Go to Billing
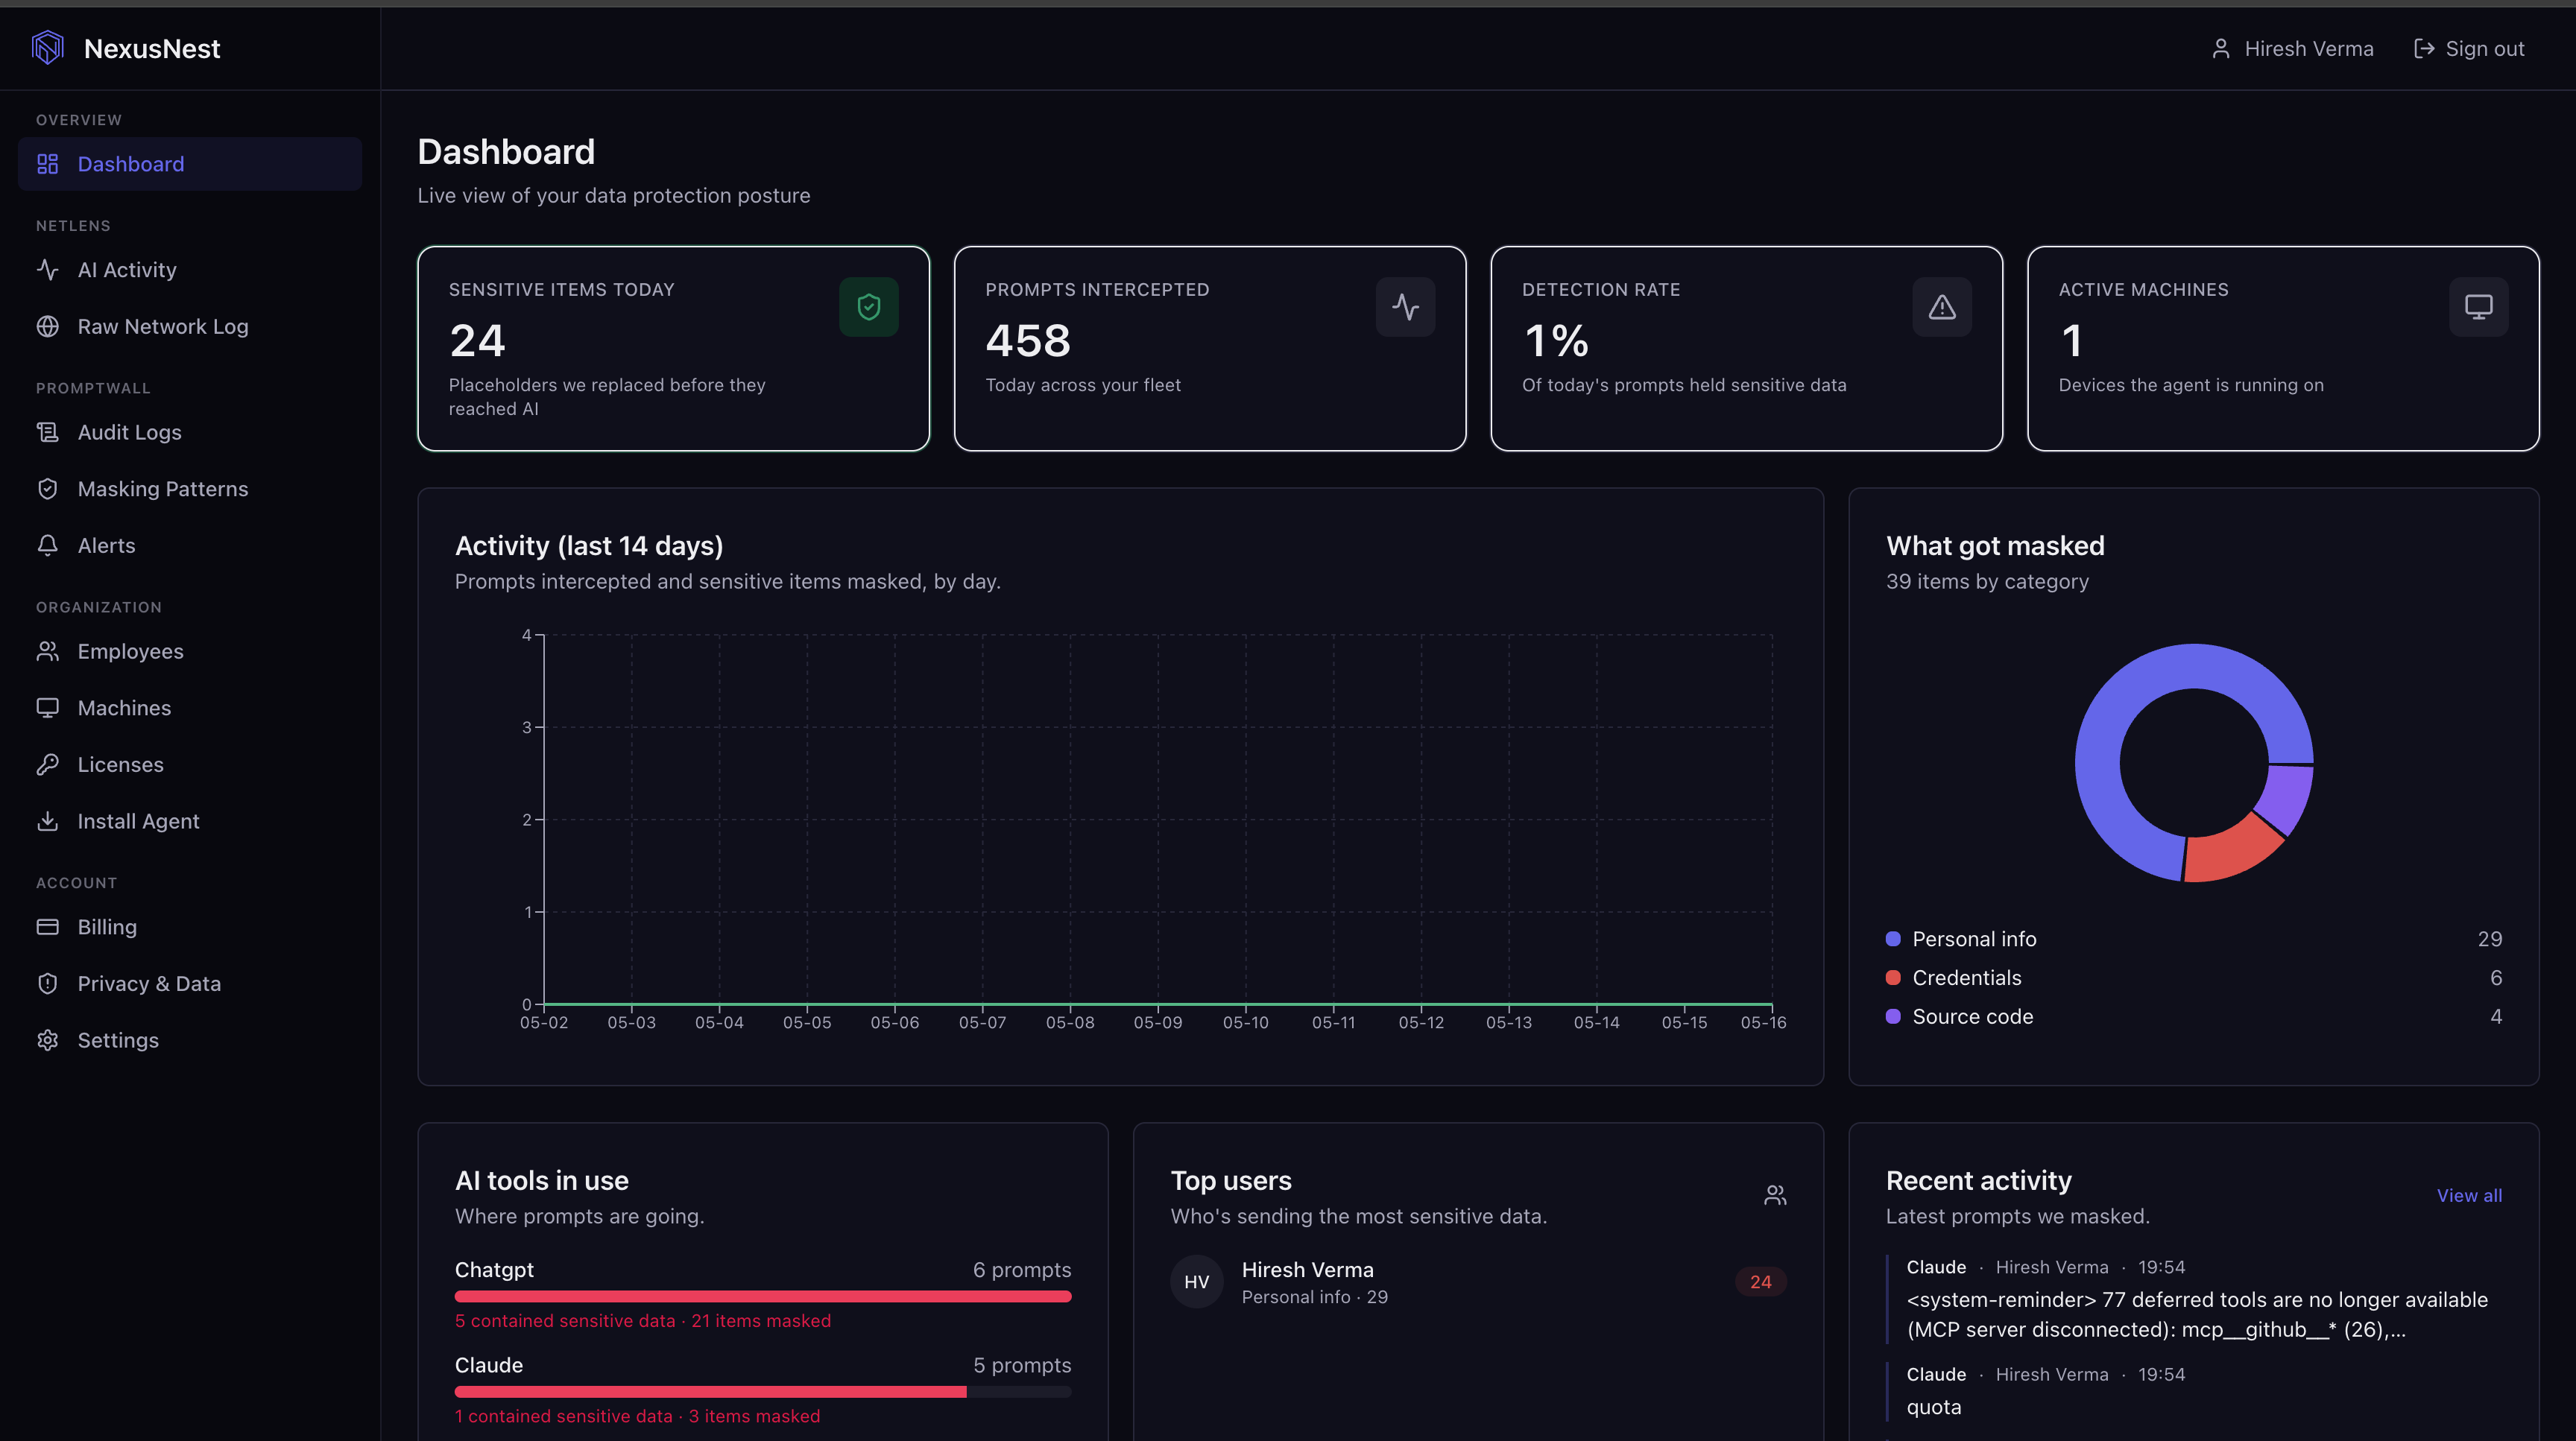This screenshot has width=2576, height=1441. (x=190, y=928)
